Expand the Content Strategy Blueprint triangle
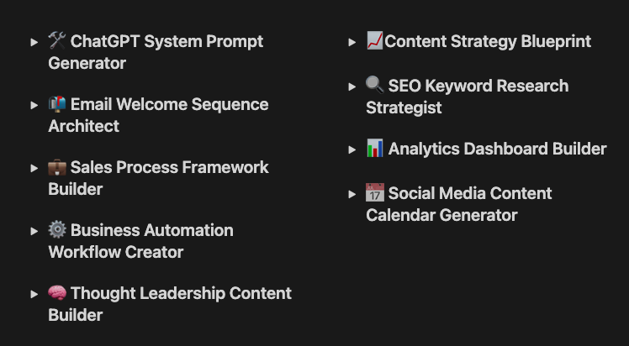This screenshot has height=346, width=629. pyautogui.click(x=351, y=42)
